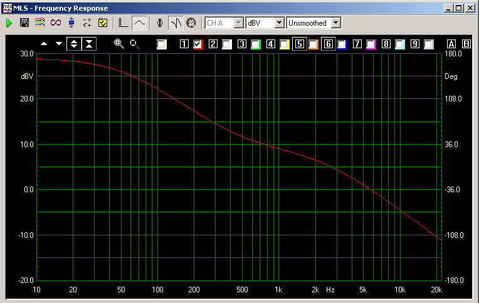Open the dBV units dropdown

point(279,23)
